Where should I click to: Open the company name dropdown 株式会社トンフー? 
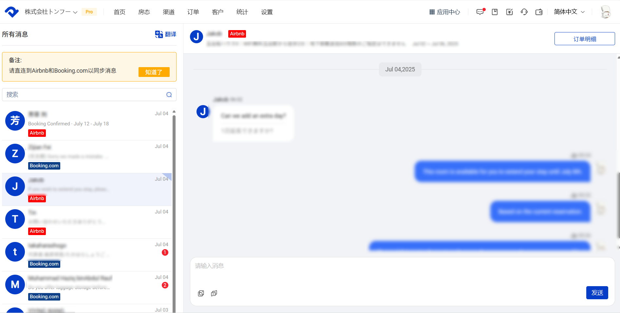point(51,12)
